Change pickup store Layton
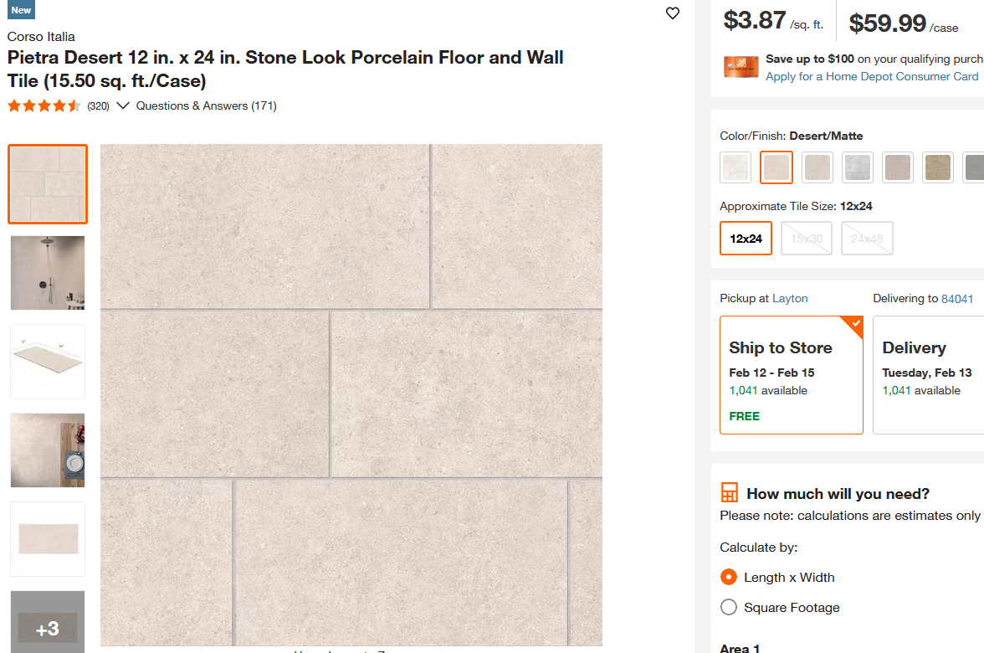 (x=790, y=298)
